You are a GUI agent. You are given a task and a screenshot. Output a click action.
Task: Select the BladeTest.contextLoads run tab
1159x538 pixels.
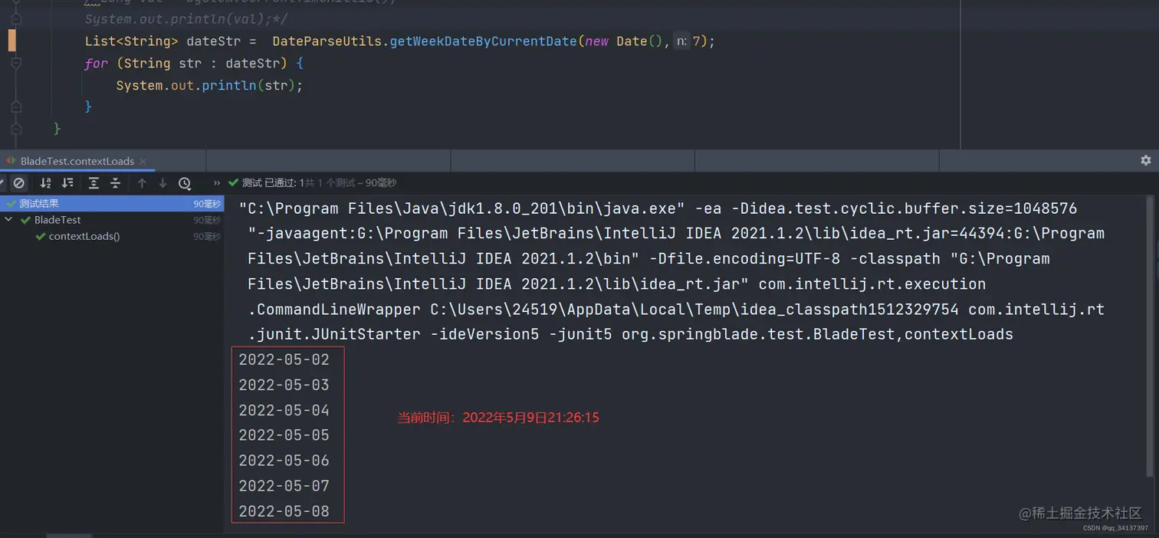77,161
